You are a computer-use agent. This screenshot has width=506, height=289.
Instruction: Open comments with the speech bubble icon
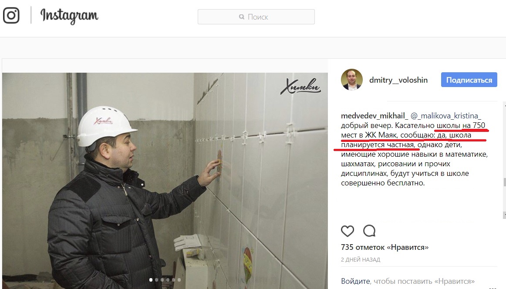click(x=369, y=231)
